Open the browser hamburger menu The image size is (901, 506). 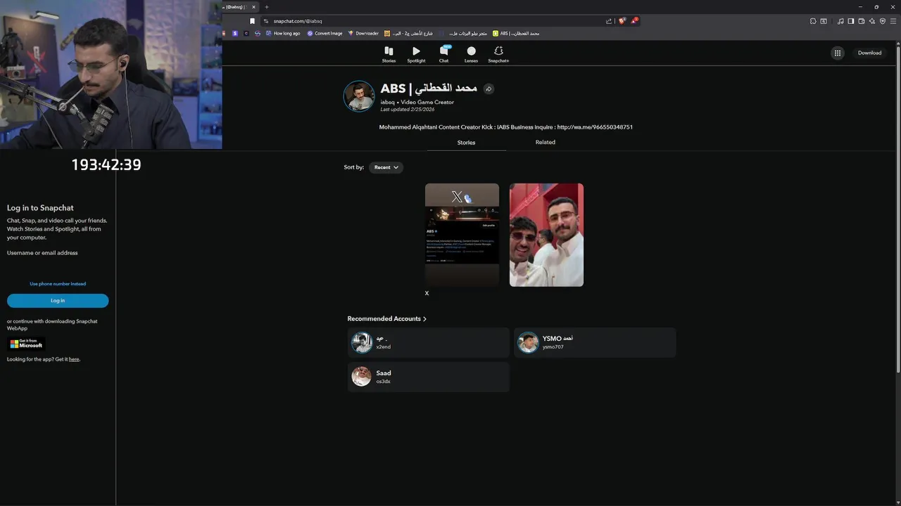(x=893, y=21)
